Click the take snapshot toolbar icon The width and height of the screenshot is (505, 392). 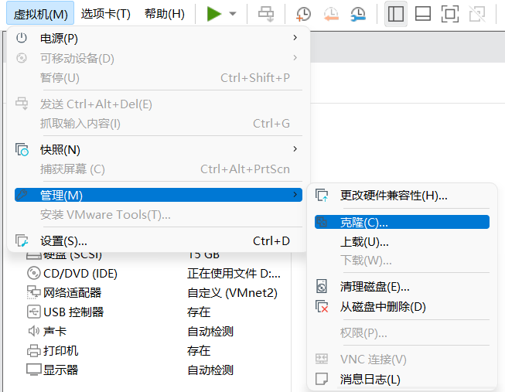pyautogui.click(x=303, y=14)
